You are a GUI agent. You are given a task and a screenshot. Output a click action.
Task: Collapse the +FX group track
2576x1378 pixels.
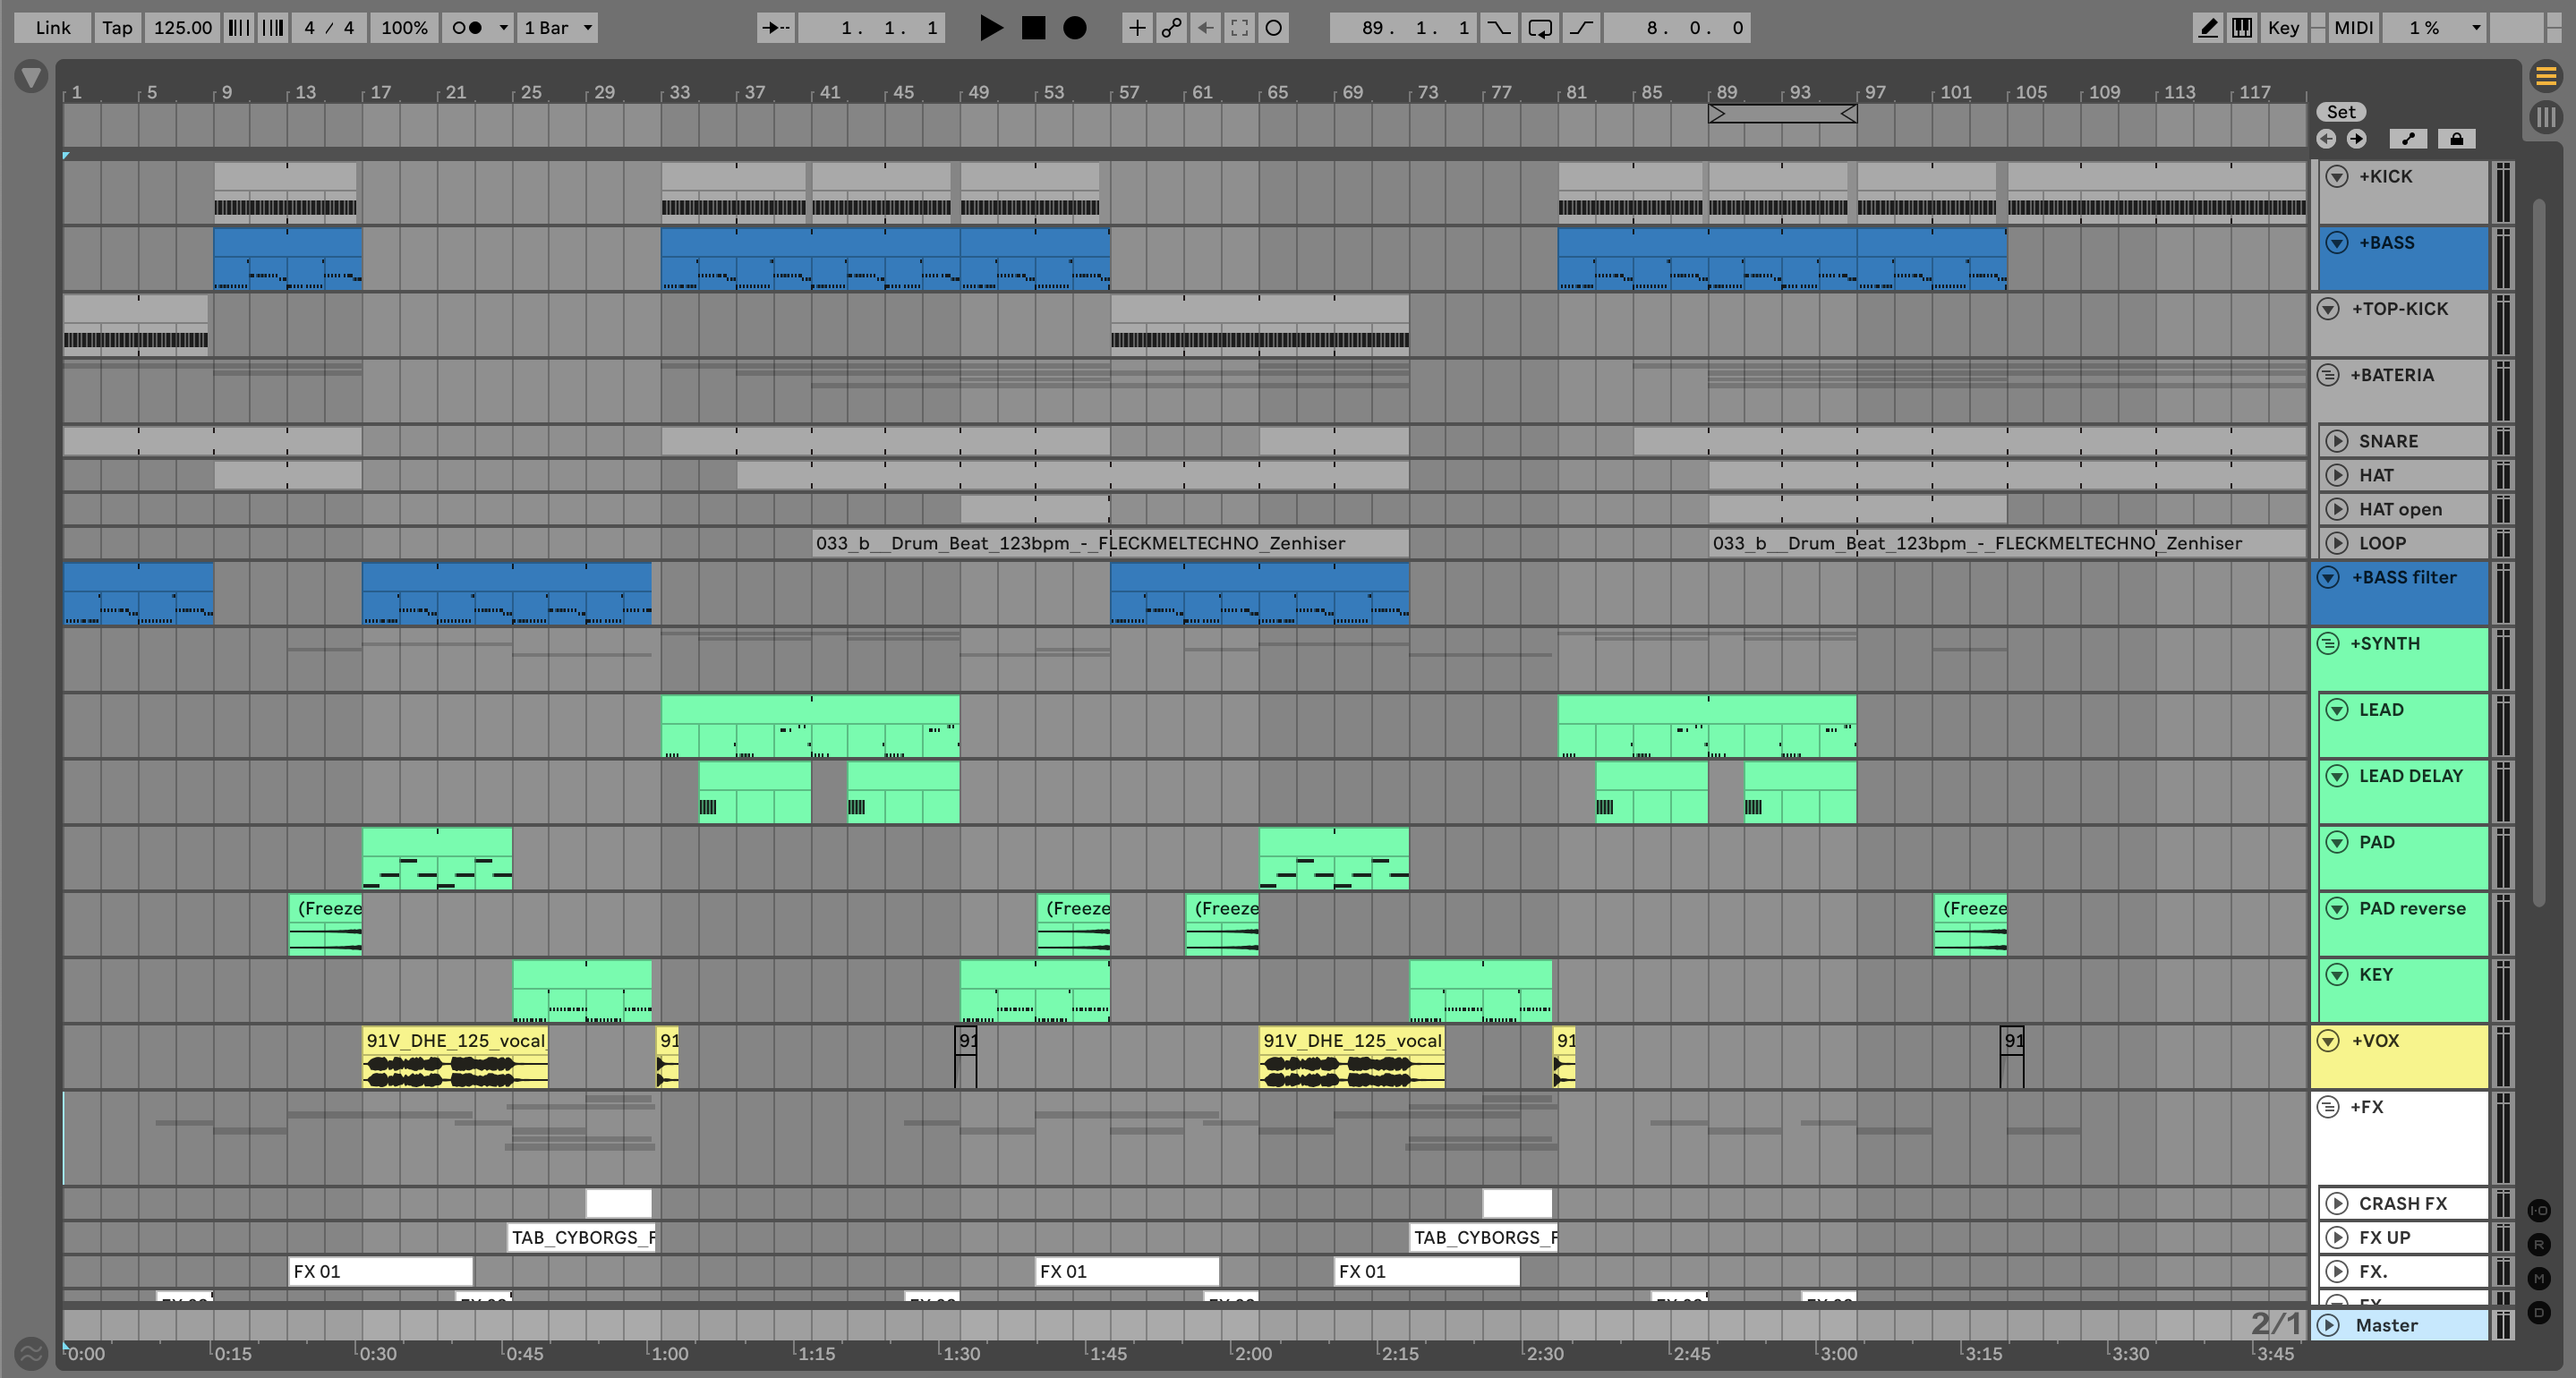2329,1107
